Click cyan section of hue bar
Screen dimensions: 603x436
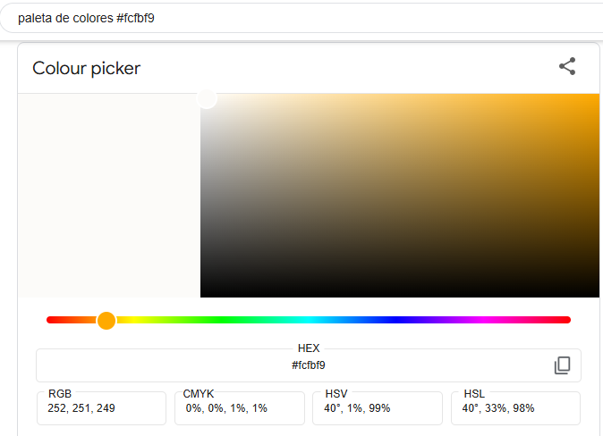point(309,320)
